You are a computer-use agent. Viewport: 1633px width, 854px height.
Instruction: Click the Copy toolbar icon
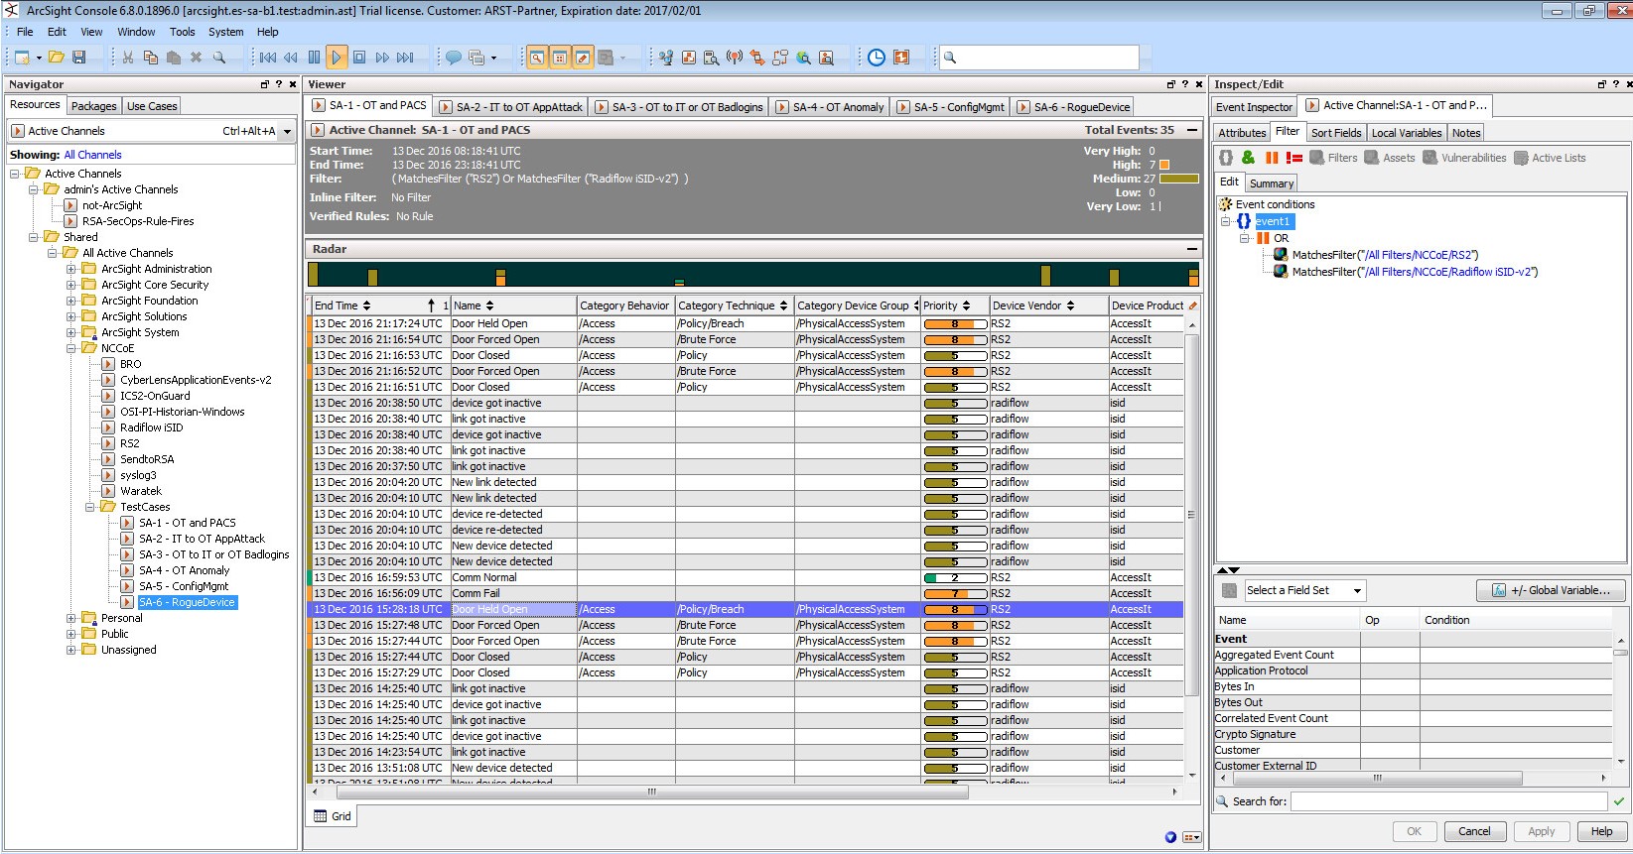(151, 58)
